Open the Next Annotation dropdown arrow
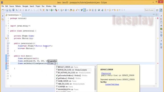The image size is (164, 92). 108,10
